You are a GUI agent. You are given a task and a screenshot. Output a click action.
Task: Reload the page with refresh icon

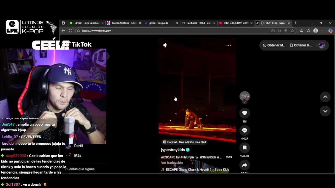(x=70, y=31)
